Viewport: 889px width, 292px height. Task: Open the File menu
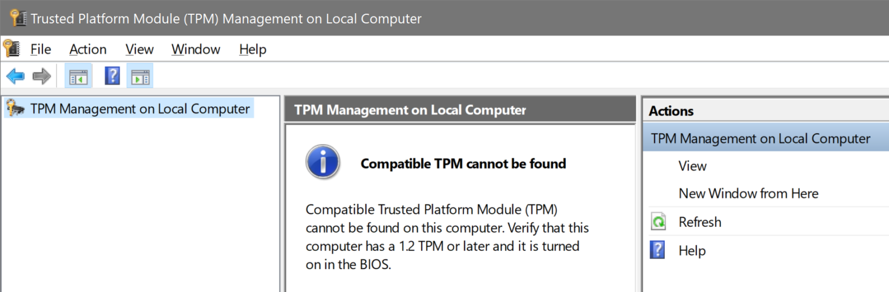(x=41, y=50)
